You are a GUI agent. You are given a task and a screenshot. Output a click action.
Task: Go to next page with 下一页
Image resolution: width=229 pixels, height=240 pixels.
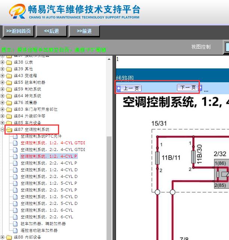(x=189, y=88)
